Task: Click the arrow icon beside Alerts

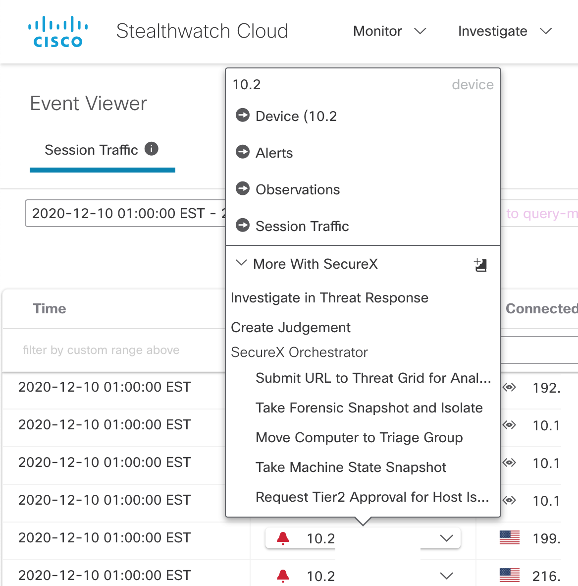Action: (x=243, y=152)
